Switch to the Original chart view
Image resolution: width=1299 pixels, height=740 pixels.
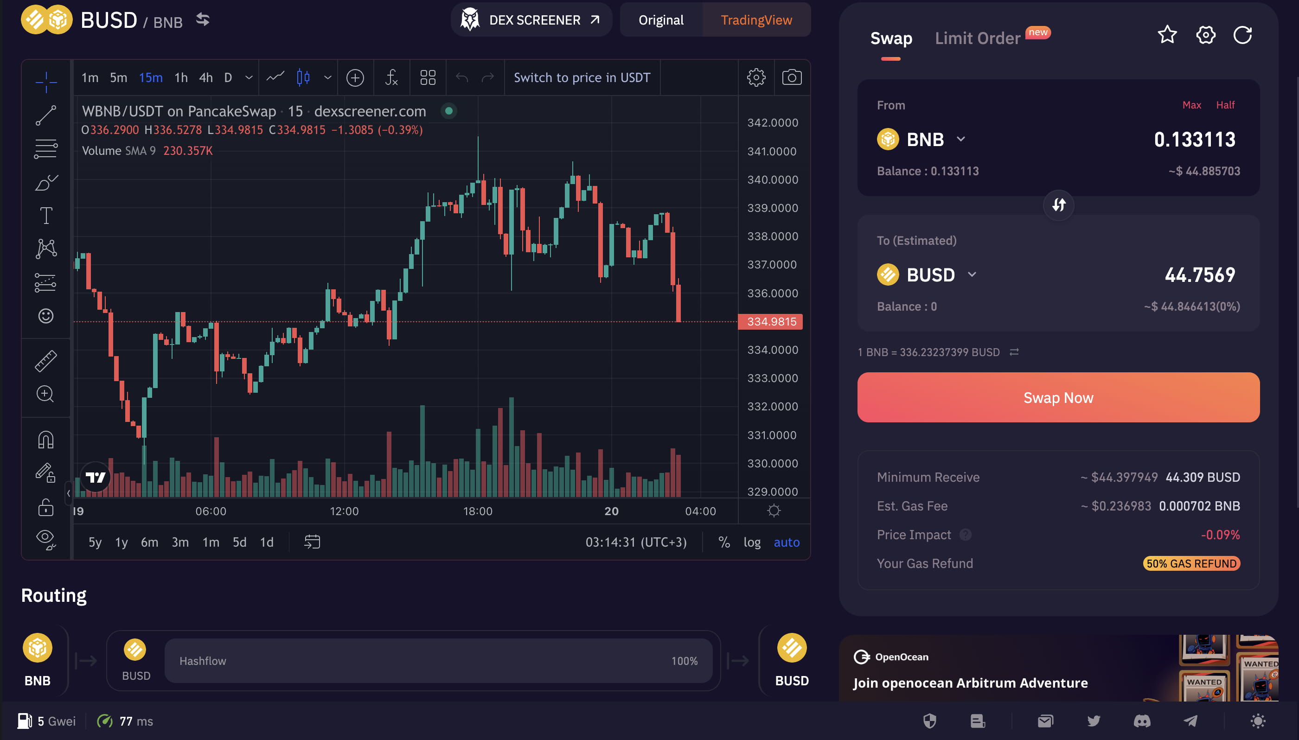coord(661,20)
